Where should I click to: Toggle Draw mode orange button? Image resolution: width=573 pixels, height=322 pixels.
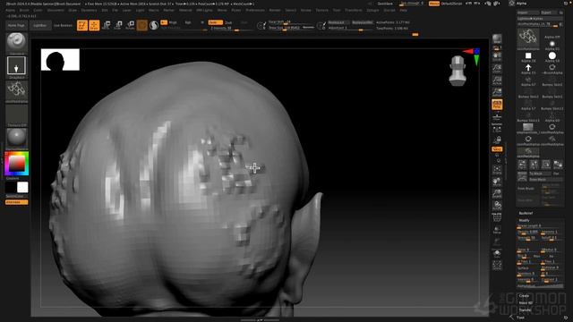pos(94,25)
